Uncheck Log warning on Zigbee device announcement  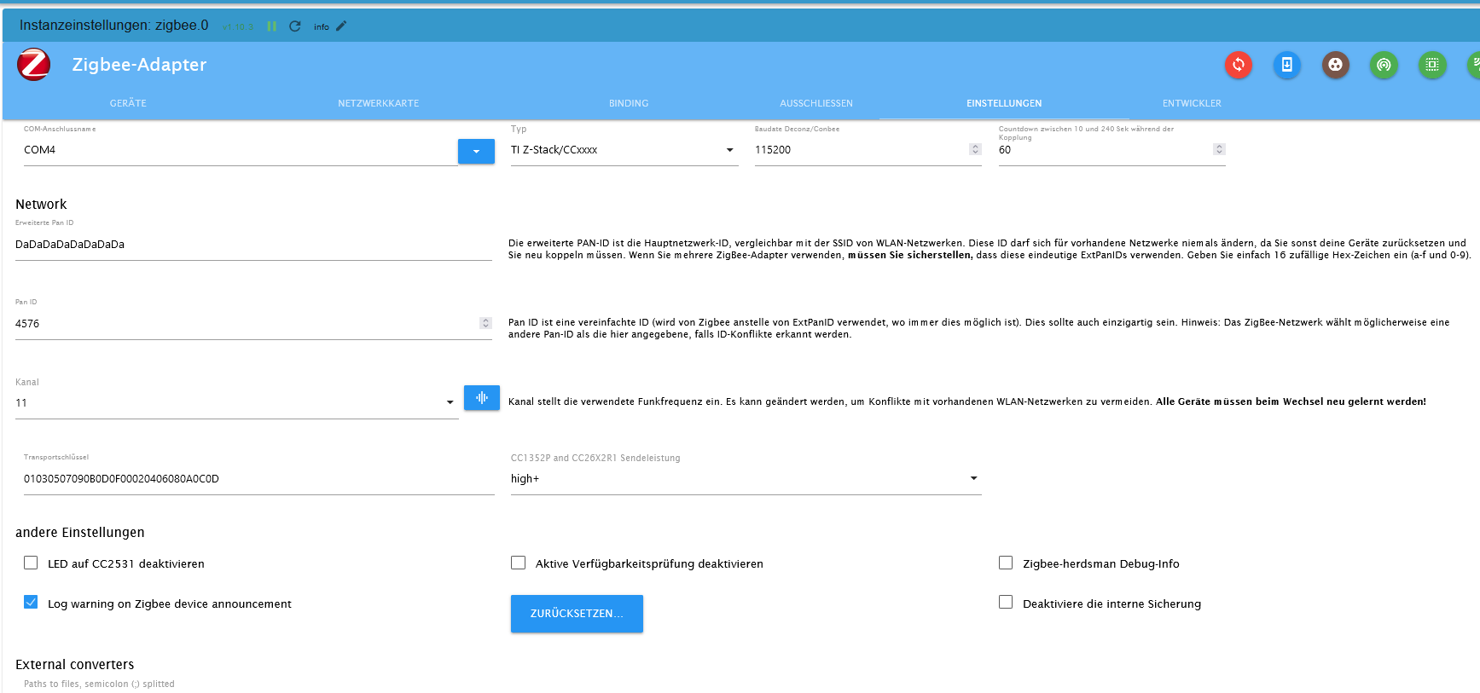click(x=31, y=602)
